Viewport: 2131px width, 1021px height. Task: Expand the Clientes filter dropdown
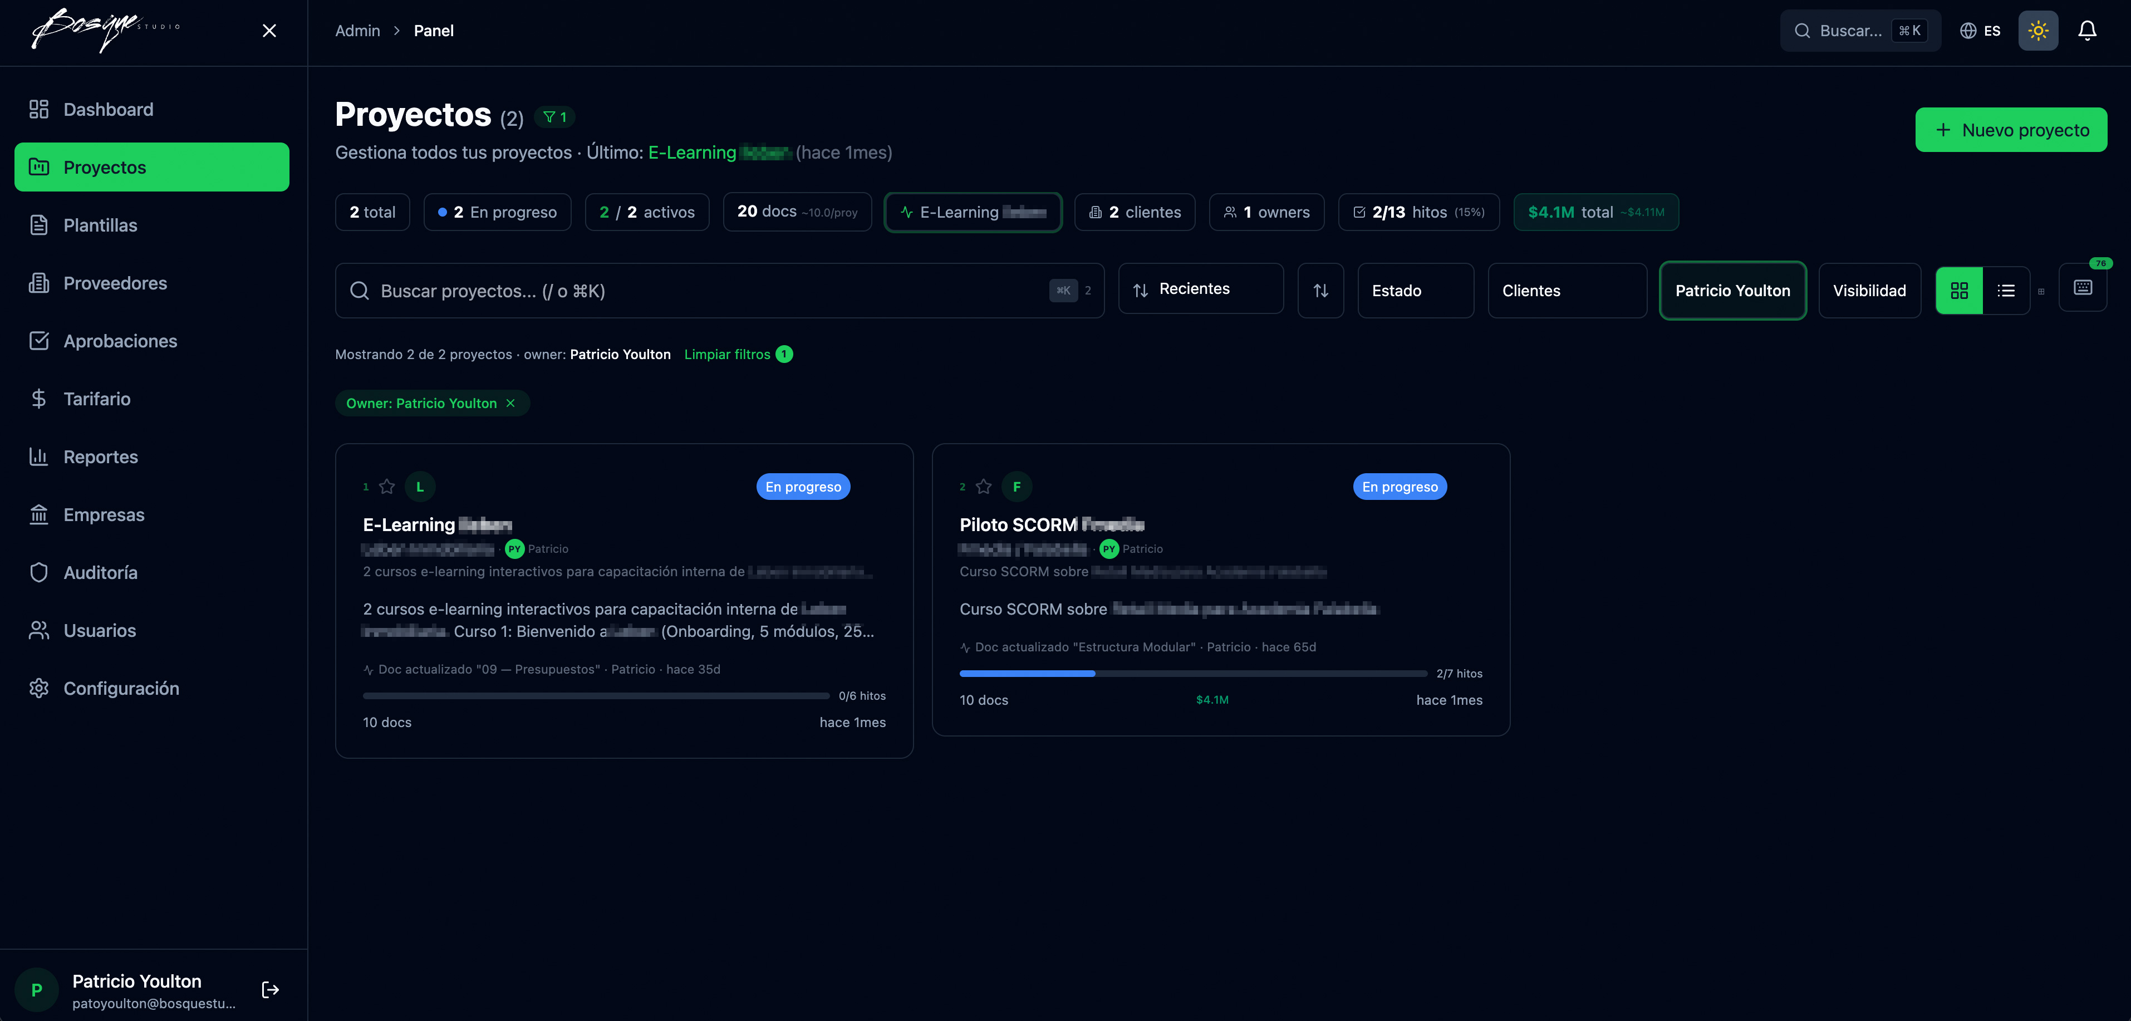(x=1566, y=291)
